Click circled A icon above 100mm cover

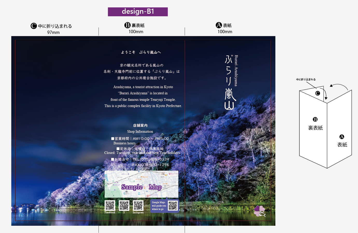219,25
